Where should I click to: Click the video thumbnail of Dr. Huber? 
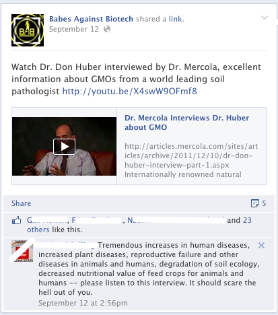pos(64,146)
